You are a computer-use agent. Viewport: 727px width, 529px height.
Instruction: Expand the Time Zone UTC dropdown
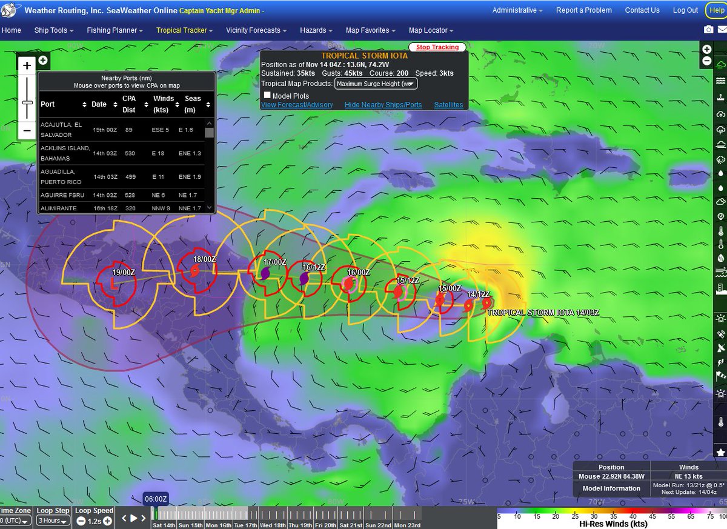click(x=16, y=519)
